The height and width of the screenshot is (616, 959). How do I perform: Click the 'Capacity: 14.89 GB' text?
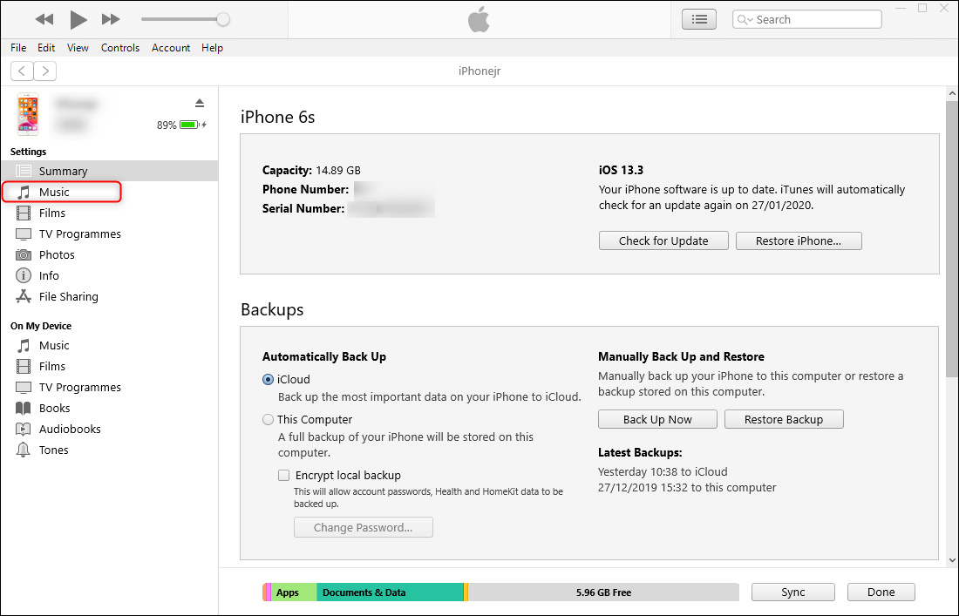click(311, 171)
